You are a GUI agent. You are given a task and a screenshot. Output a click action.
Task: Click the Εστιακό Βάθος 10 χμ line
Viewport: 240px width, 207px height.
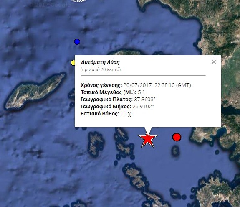click(107, 114)
